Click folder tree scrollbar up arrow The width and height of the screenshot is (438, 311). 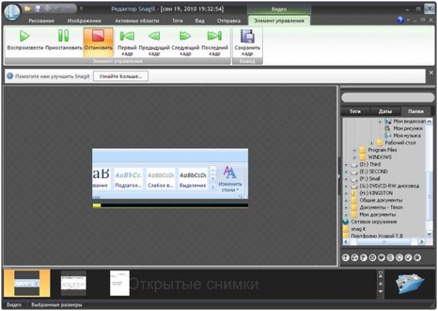tap(429, 121)
